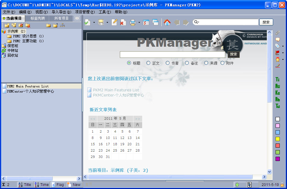Screen dimensions: 287x189
Task: Open the search magnifier dropdown in toolbar search box
Action: click(197, 22)
